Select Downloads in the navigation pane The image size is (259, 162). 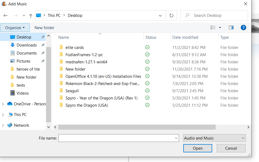click(x=23, y=45)
